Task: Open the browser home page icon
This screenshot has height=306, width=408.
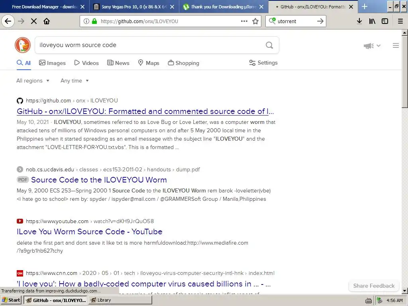Action: coord(47,22)
